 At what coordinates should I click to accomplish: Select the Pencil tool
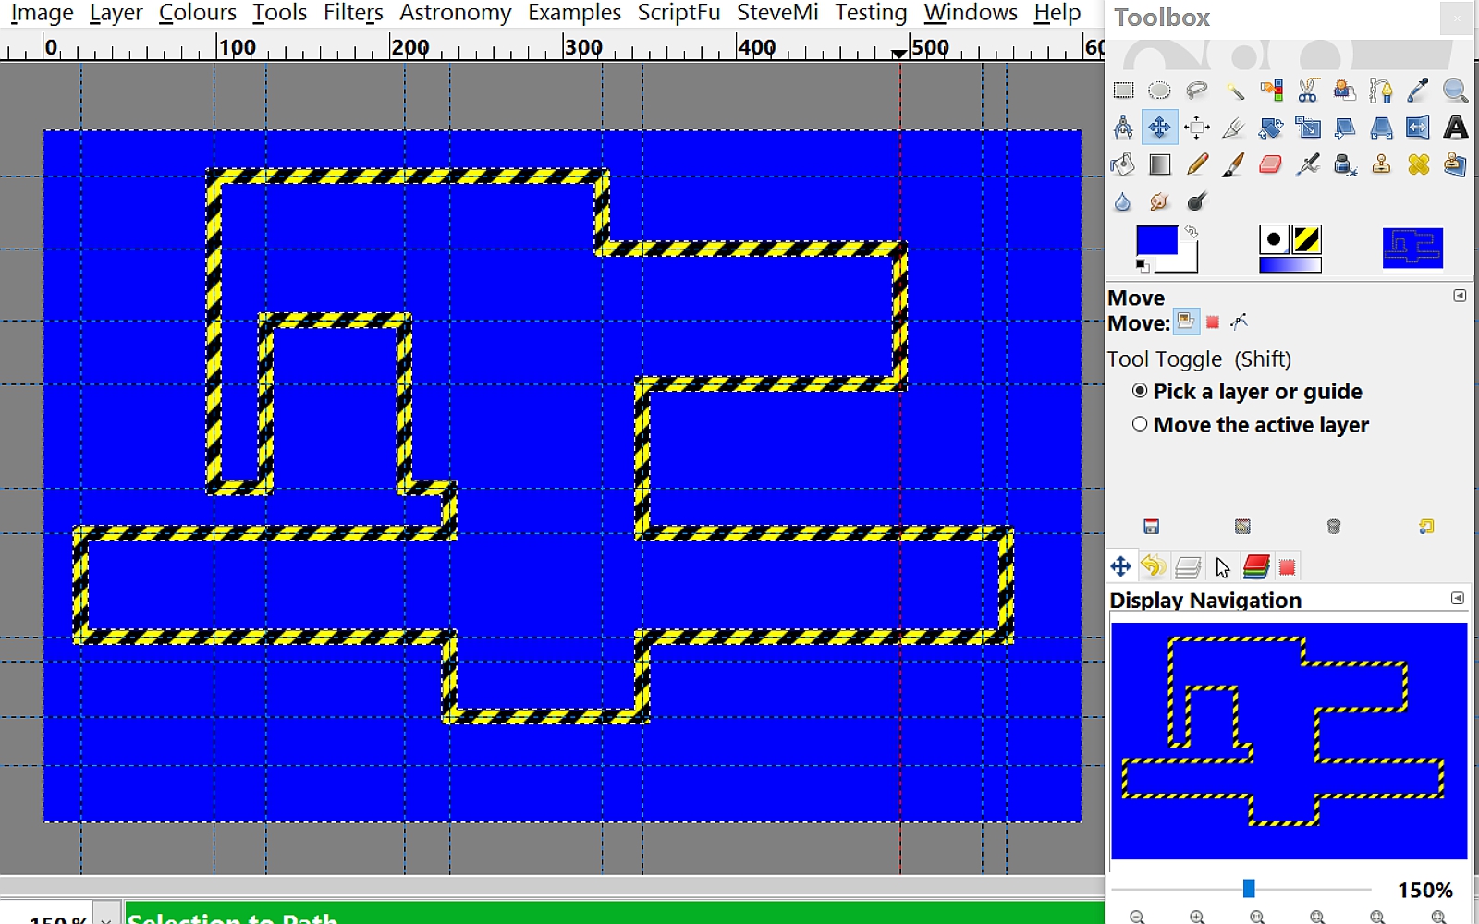click(1197, 164)
